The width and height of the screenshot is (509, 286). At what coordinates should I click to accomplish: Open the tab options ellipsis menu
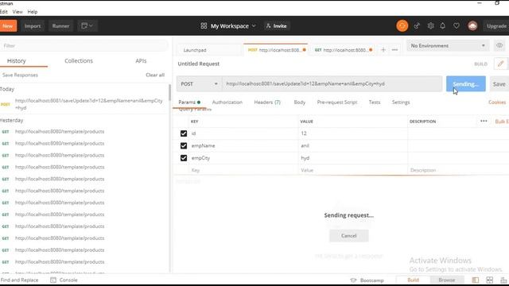click(394, 49)
